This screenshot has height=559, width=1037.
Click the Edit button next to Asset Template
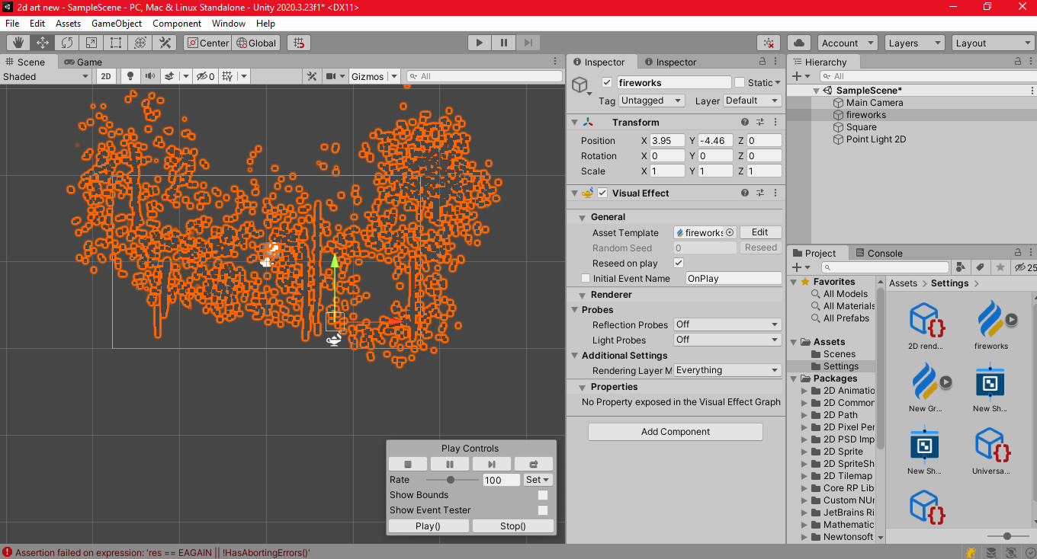click(x=760, y=232)
